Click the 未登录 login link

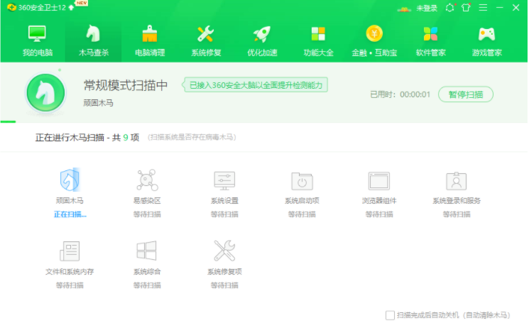pyautogui.click(x=427, y=8)
